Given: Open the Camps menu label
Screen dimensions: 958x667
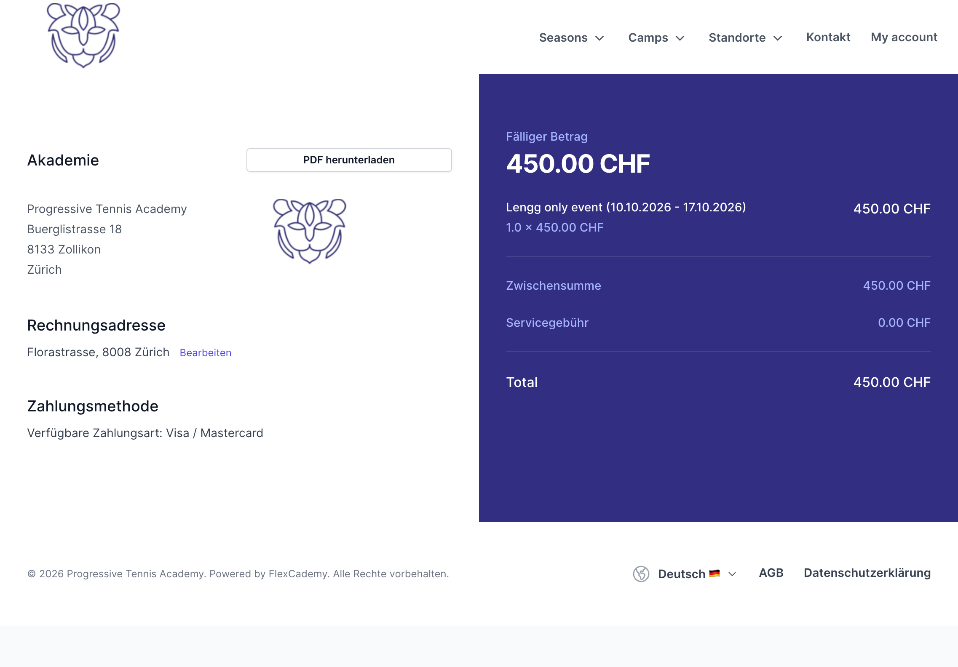Looking at the screenshot, I should coord(648,38).
